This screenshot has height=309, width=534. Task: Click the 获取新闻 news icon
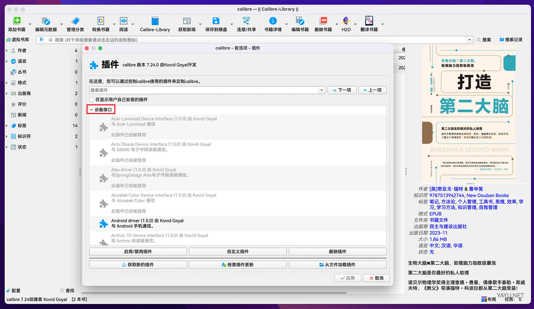tap(187, 21)
